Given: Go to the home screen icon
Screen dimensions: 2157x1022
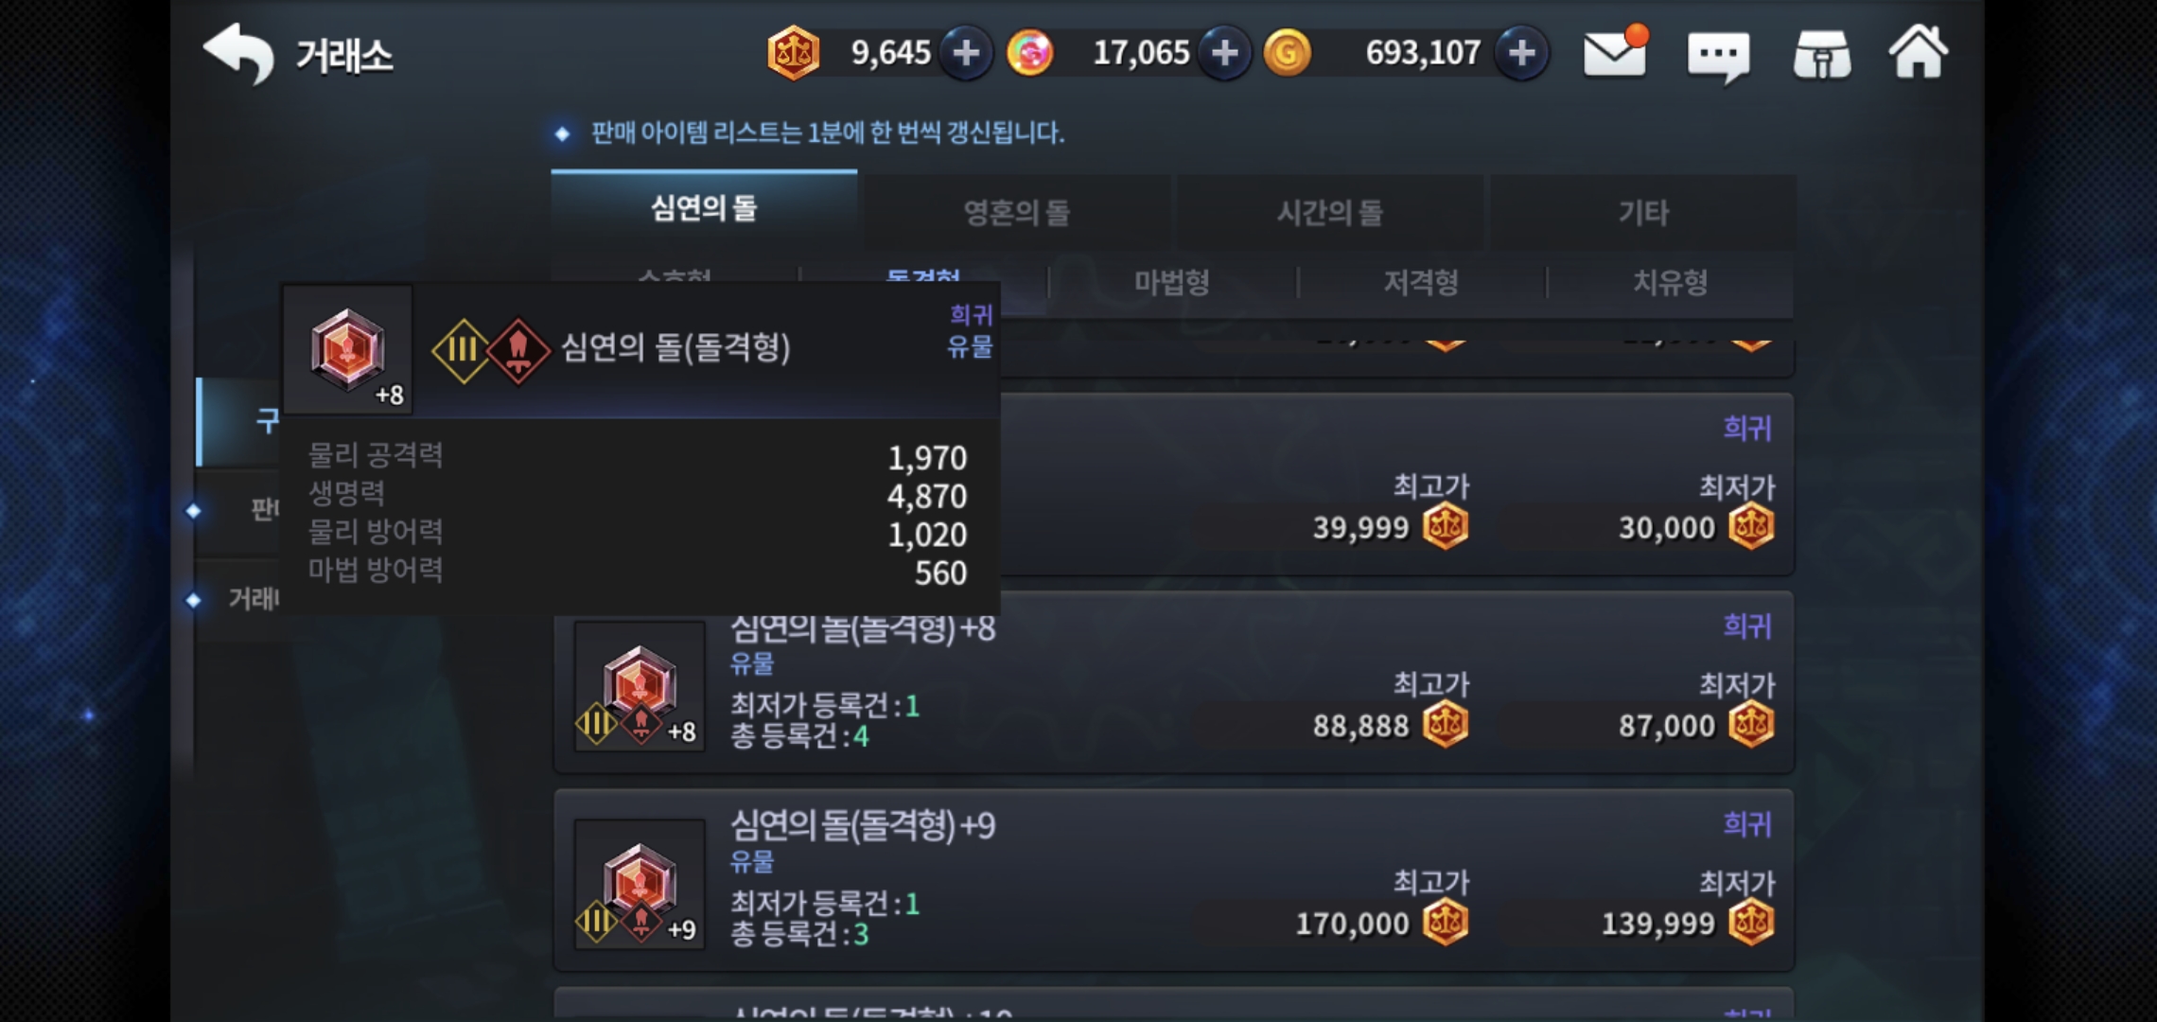Looking at the screenshot, I should pyautogui.click(x=1919, y=52).
